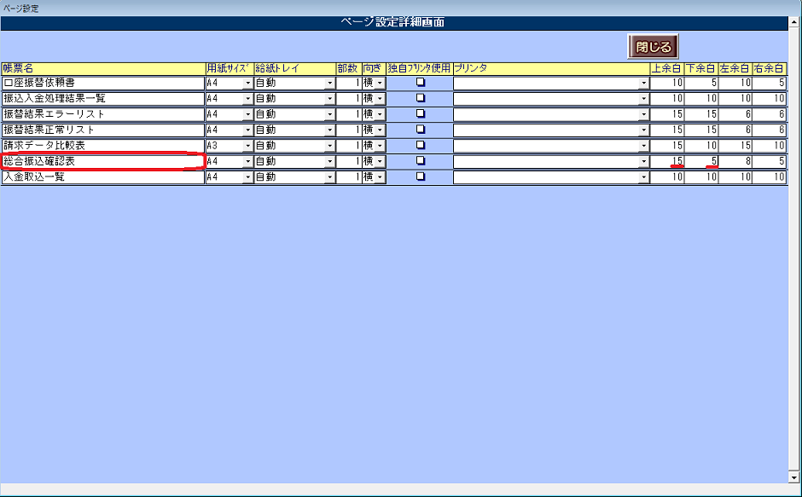Open printer dropdown for 振込入金処理結果一覧
802x497 pixels.
(644, 99)
